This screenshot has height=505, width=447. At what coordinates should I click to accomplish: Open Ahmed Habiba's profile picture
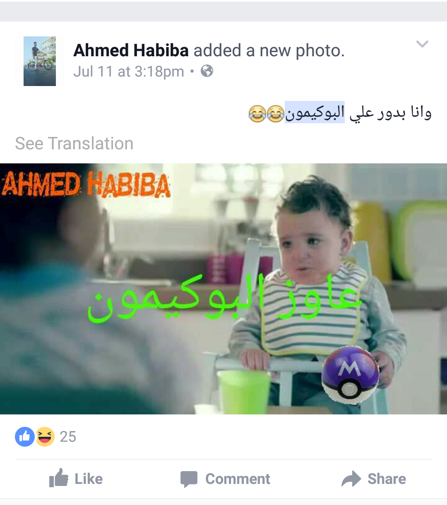pyautogui.click(x=40, y=61)
